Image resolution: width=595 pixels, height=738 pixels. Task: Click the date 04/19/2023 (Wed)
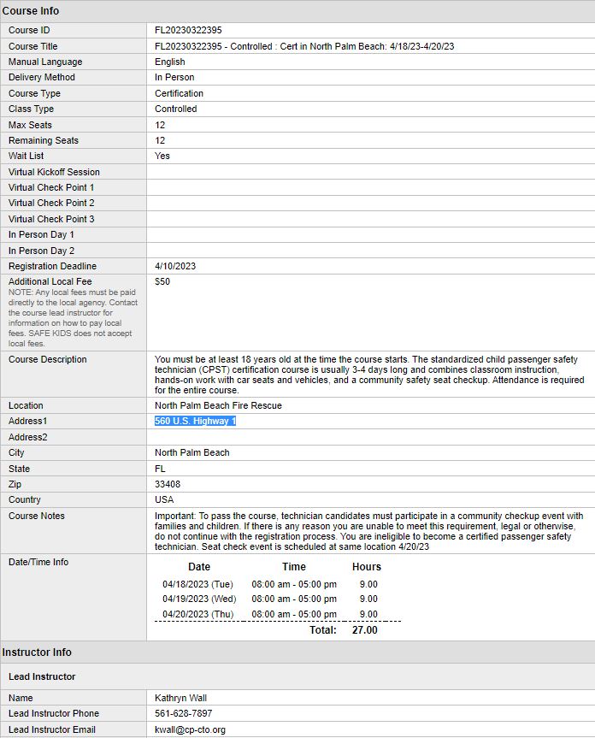click(x=199, y=599)
